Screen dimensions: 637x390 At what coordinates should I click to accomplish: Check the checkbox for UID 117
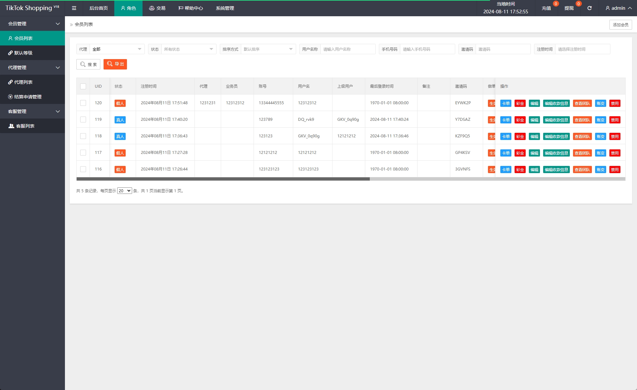(83, 153)
